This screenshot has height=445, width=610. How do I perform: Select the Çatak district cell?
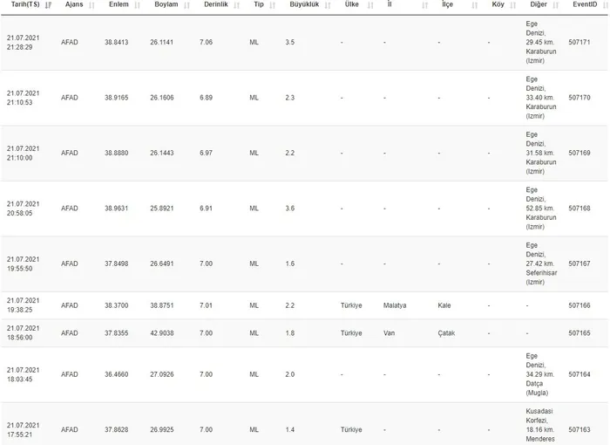(x=446, y=333)
